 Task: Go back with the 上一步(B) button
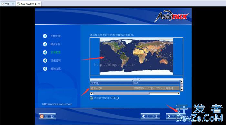tap(150, 116)
